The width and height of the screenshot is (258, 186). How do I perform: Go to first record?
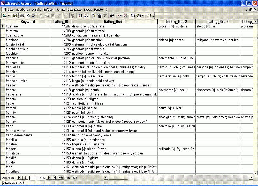click(x=19, y=178)
